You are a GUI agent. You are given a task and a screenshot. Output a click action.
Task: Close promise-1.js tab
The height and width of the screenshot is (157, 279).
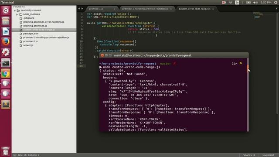click(114, 9)
